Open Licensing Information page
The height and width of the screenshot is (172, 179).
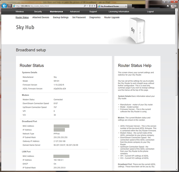[x=119, y=12]
